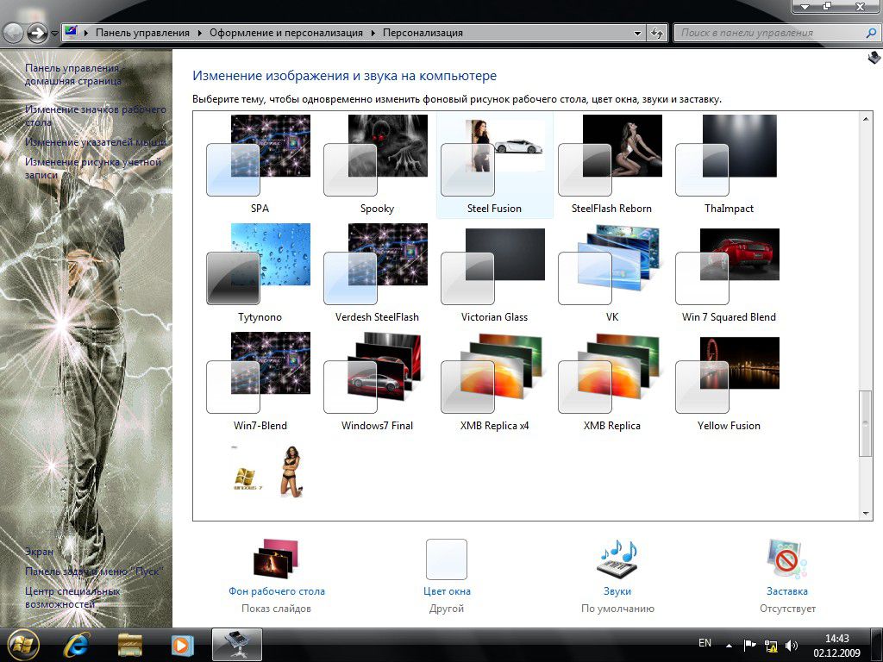Image resolution: width=883 pixels, height=662 pixels.
Task: Click the Звуки text link
Action: tap(617, 591)
